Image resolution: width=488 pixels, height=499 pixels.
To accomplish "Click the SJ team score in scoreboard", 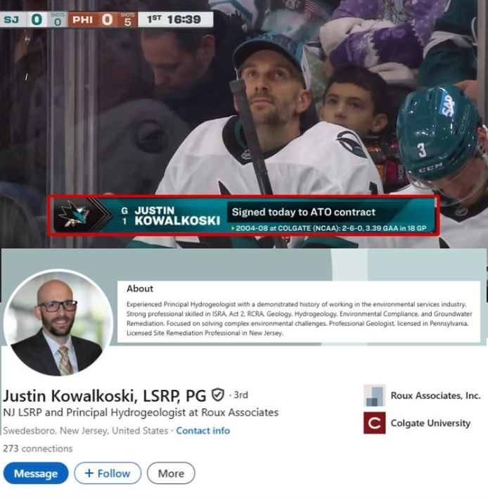I will (x=37, y=20).
